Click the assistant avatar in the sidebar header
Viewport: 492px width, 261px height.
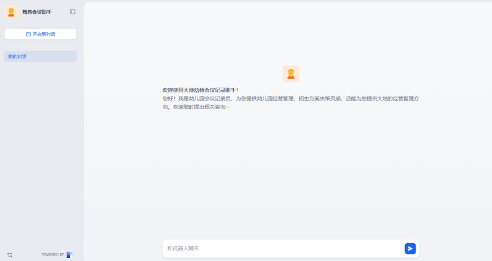click(x=11, y=12)
